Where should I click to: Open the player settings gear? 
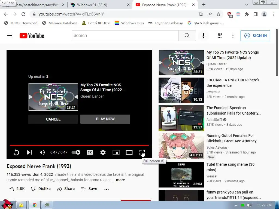(103, 152)
